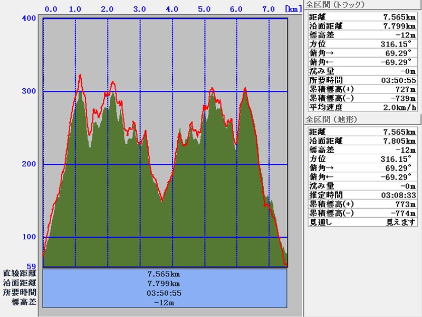Click the 直線距離 label at bottom left
Viewport: 422px width, 317px height.
(x=20, y=274)
